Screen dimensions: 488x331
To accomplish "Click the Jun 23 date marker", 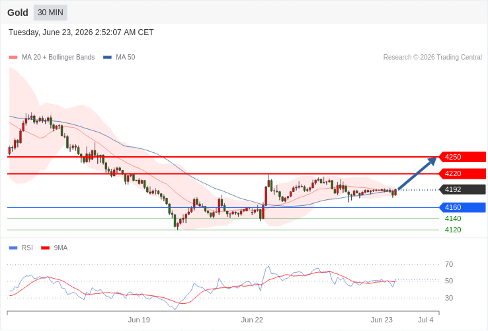I will [382, 320].
